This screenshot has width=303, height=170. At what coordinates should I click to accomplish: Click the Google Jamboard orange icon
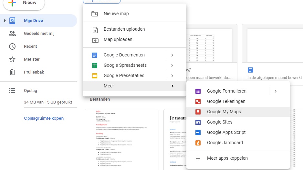(x=198, y=143)
